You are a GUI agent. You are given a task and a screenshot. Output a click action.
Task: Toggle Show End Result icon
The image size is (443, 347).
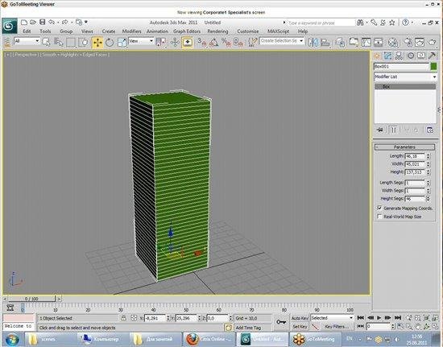click(393, 130)
